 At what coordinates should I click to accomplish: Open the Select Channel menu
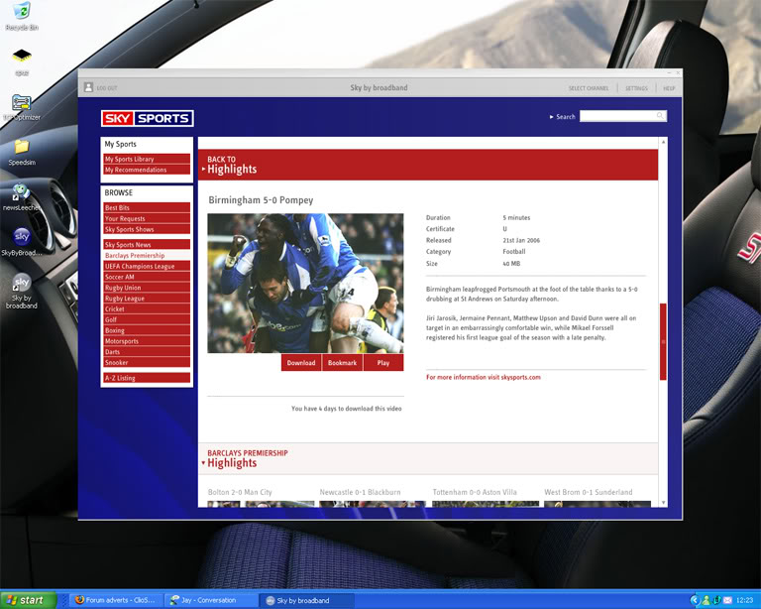point(588,88)
